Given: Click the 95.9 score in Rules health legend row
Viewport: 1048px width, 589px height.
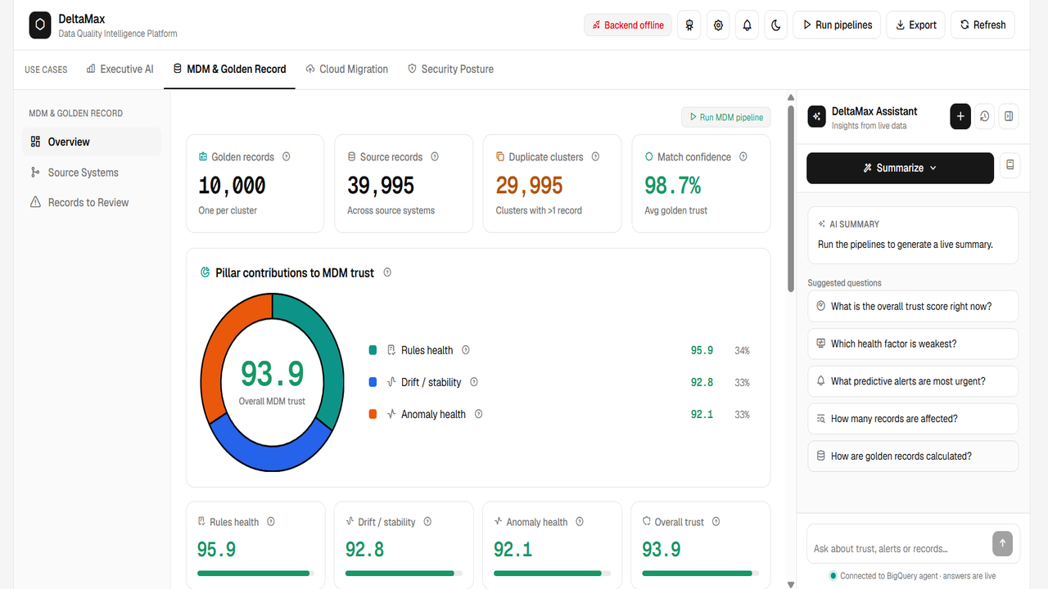Looking at the screenshot, I should pos(702,350).
